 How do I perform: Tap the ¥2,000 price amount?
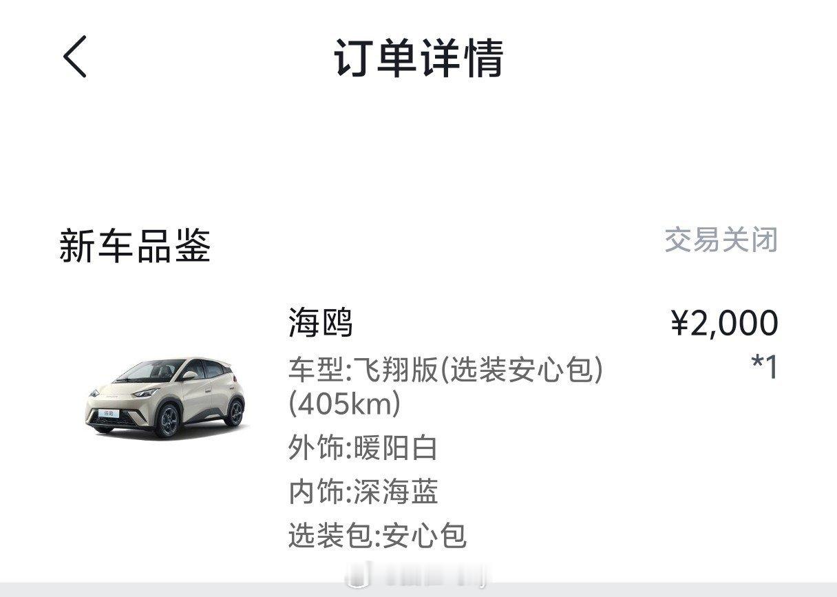[725, 323]
